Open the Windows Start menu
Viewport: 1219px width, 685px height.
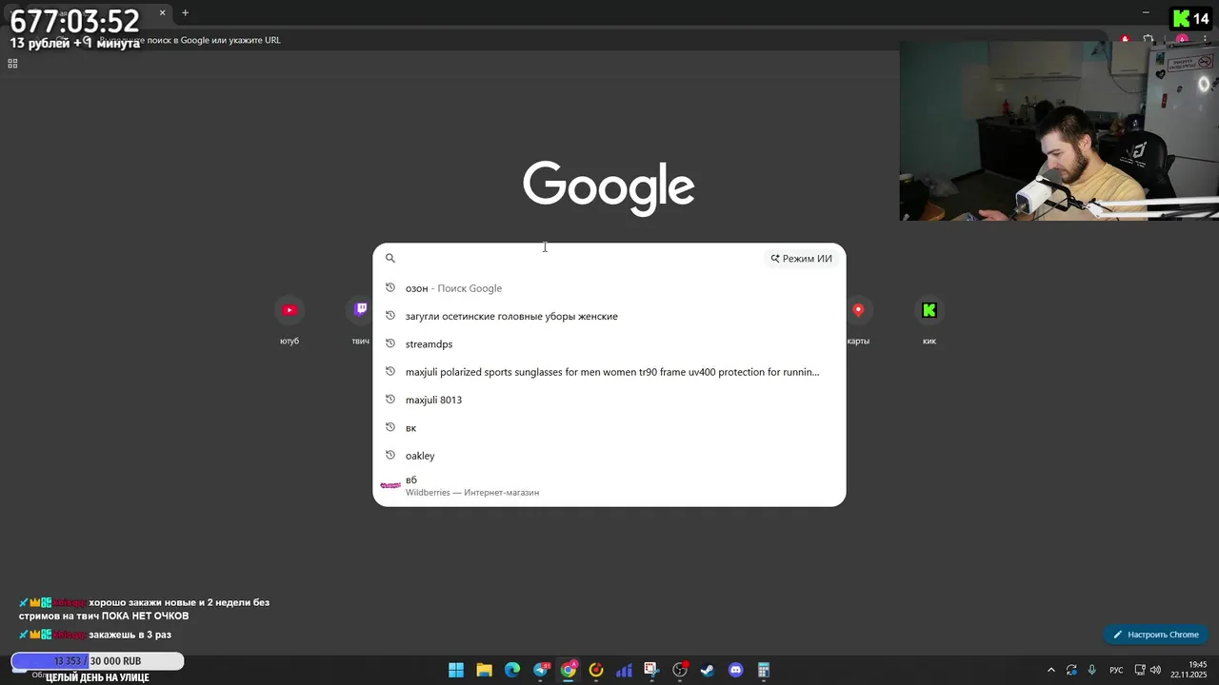456,670
